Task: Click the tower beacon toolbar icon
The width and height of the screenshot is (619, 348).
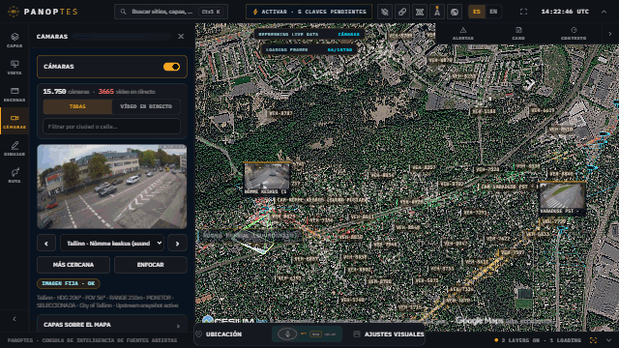Action: pyautogui.click(x=437, y=12)
